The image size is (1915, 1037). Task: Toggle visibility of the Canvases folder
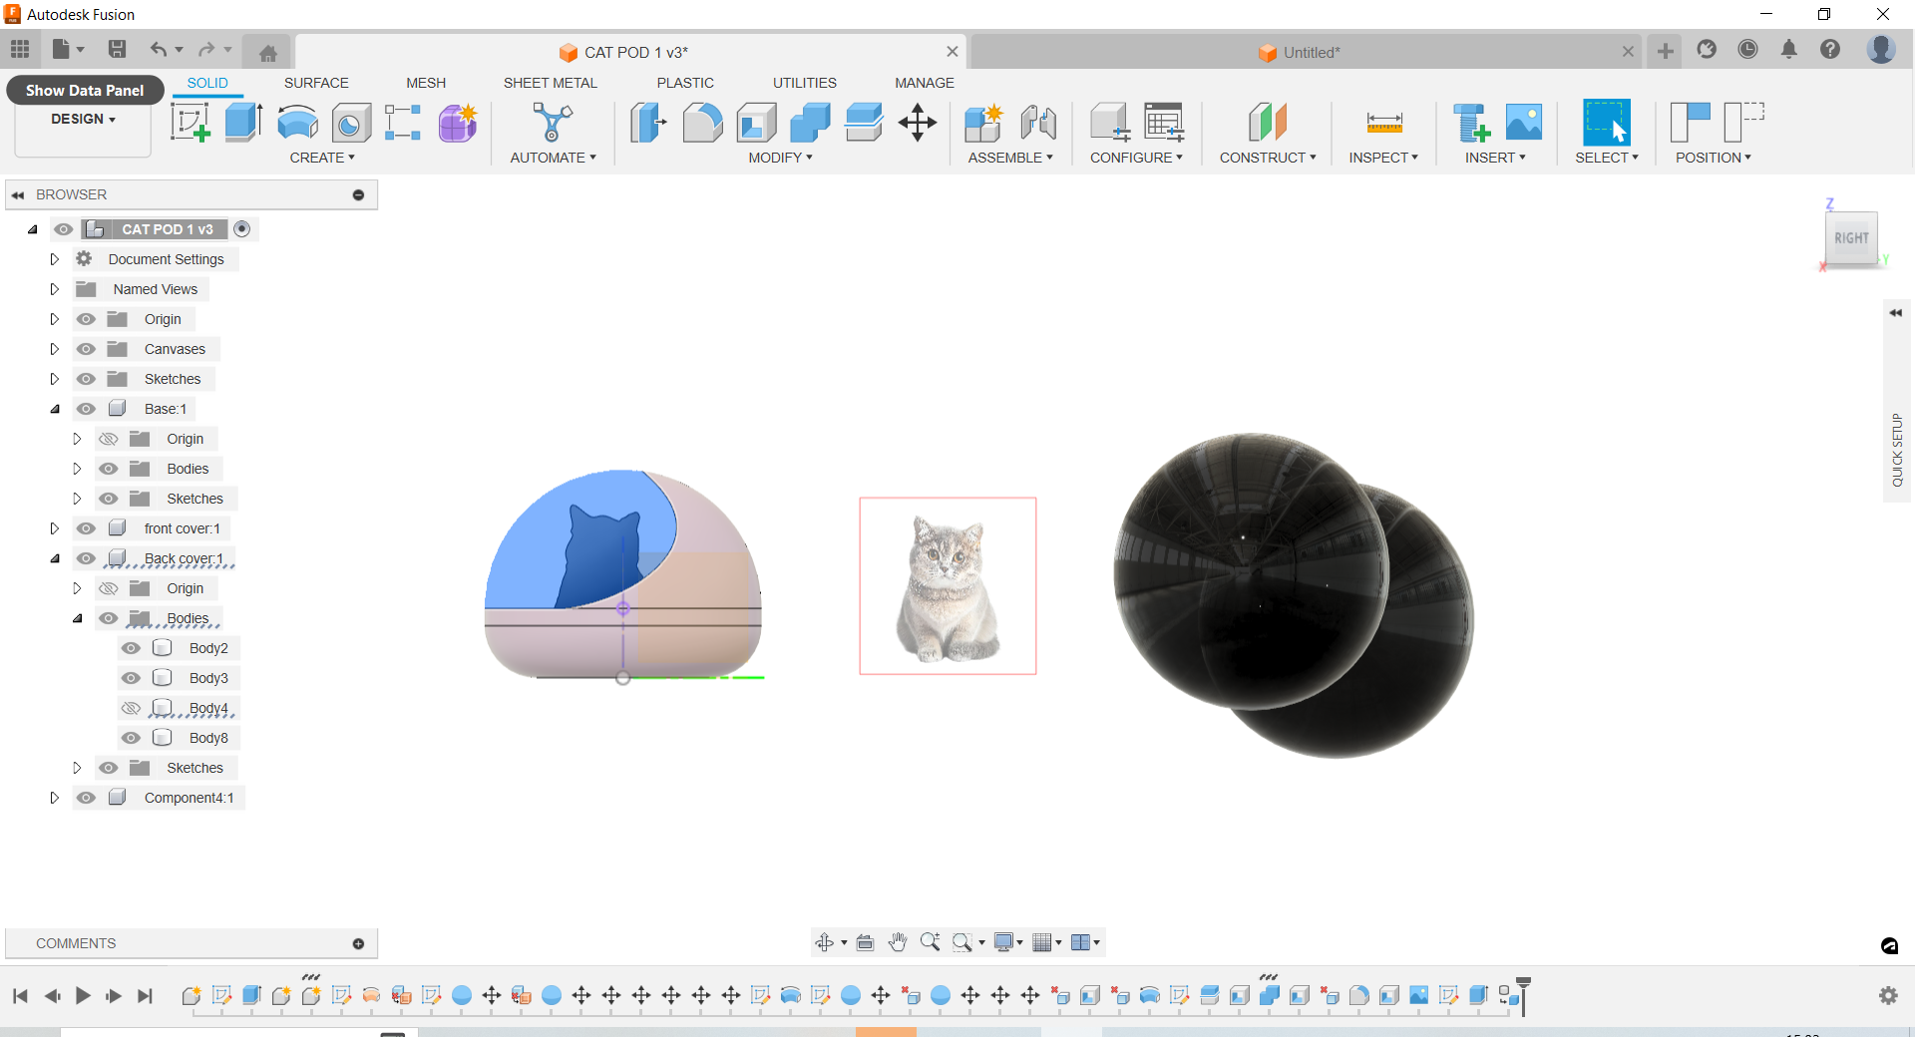[x=87, y=349]
